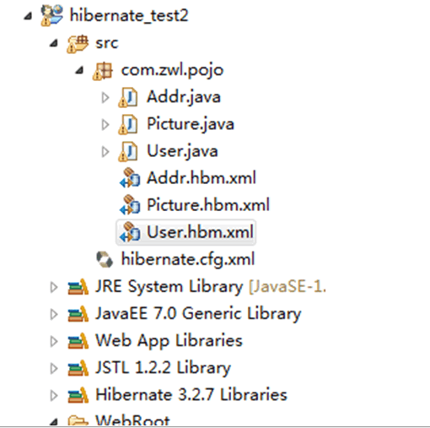Click the hibernate_test2 project icon
430x428 pixels.
(52, 15)
